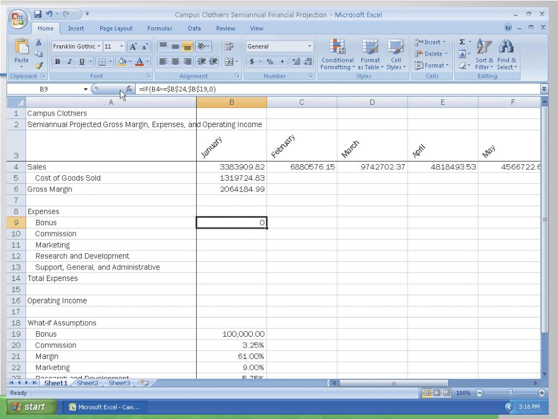Activate the Format Painter brush
Image resolution: width=558 pixels, height=419 pixels.
pyautogui.click(x=39, y=65)
